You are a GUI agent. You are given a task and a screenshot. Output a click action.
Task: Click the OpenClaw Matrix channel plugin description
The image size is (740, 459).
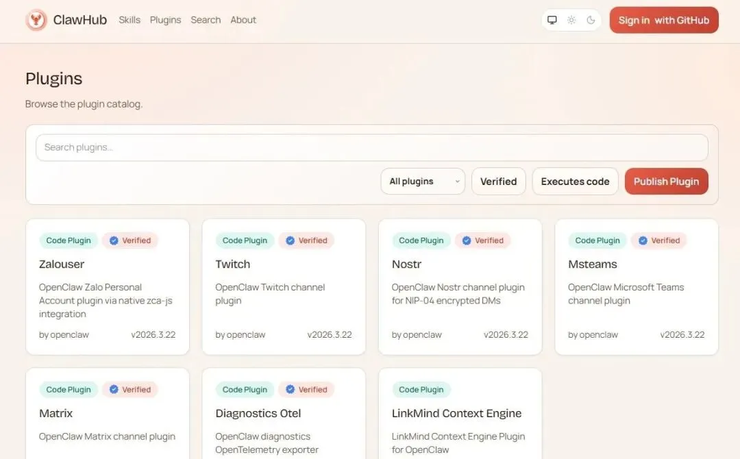[107, 436]
